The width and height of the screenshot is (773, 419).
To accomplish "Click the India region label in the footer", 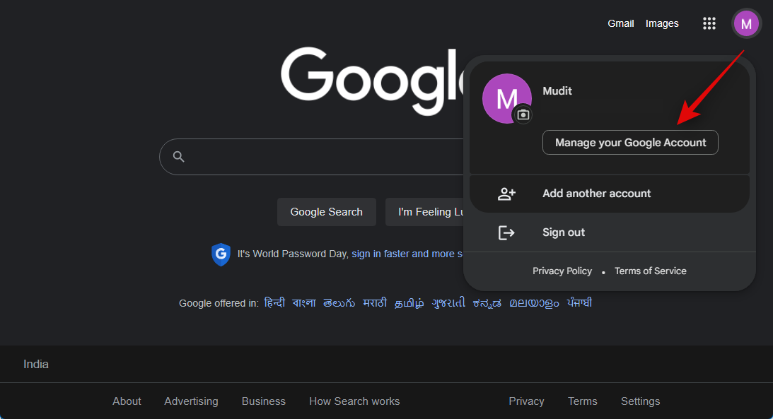I will (36, 365).
